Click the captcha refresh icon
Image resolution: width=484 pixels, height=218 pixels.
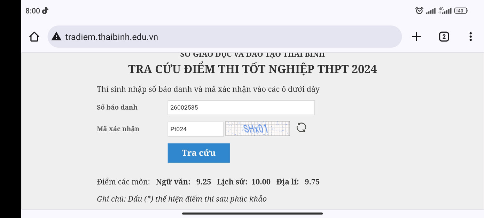[301, 128]
